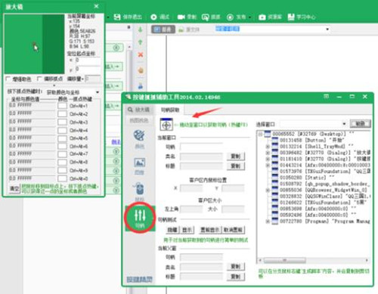
Task: Click the current window Handle (句柄) input field
Action: [x=201, y=147]
